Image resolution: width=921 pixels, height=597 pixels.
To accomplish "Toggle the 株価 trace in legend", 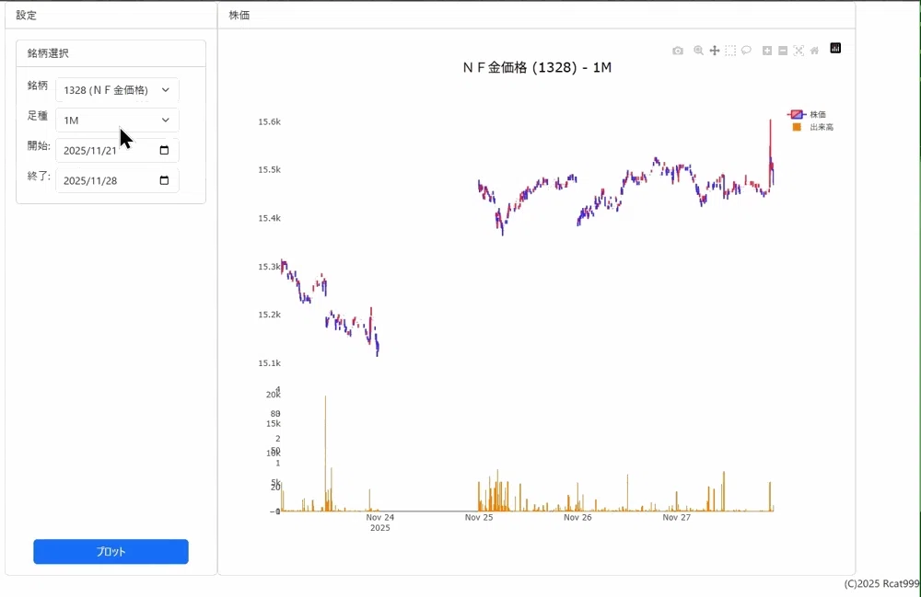I will 807,114.
